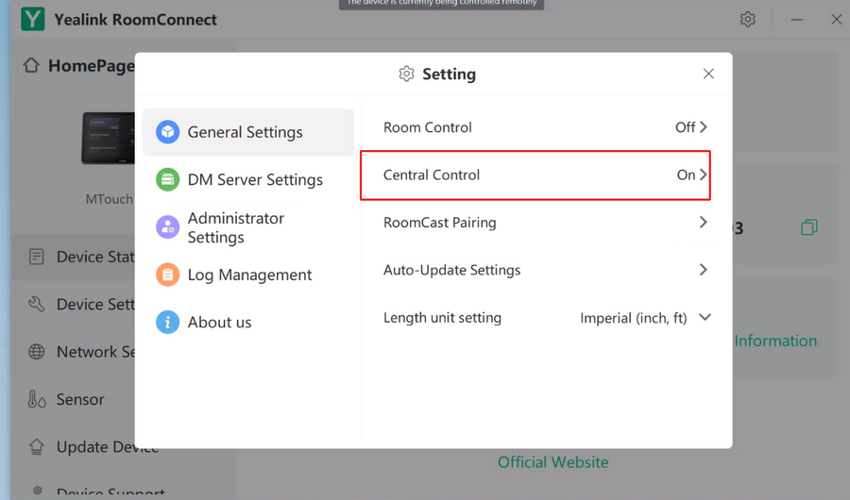Click MTouch device thumbnail image
Viewport: 850px width, 500px height.
(x=109, y=138)
